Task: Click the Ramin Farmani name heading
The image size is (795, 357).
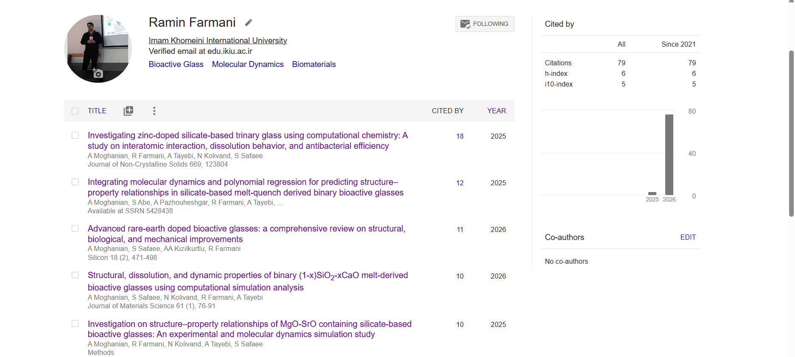Action: pos(192,22)
